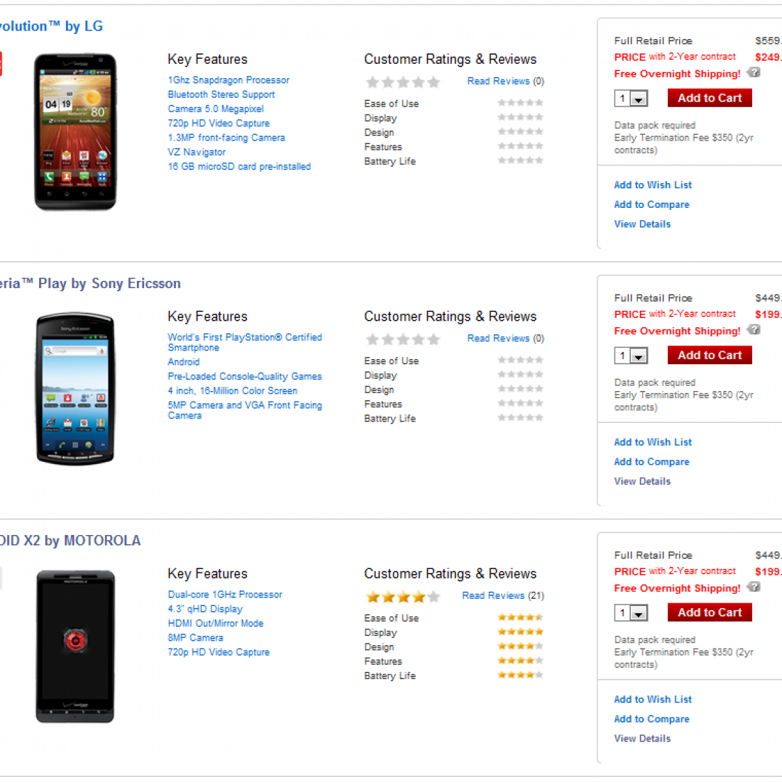Click the LG phone overall star rating
Screen dimensions: 782x782
pos(403,82)
